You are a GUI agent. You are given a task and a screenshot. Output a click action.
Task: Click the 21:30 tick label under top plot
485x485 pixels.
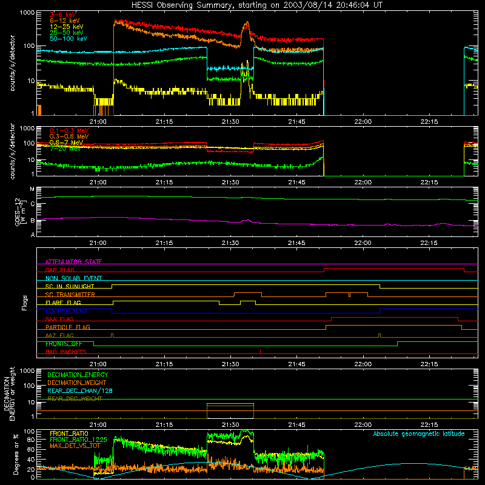pos(230,122)
